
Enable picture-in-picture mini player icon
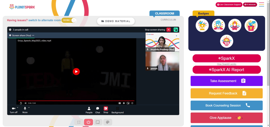(128, 103)
